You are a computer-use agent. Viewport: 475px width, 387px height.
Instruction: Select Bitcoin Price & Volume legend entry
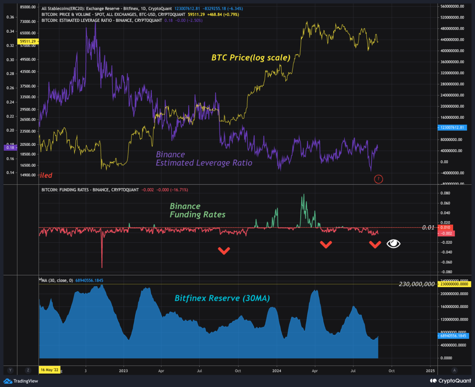click(113, 14)
